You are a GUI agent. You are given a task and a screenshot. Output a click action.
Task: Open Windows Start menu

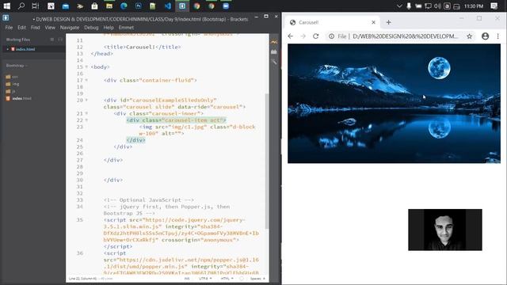6,6
